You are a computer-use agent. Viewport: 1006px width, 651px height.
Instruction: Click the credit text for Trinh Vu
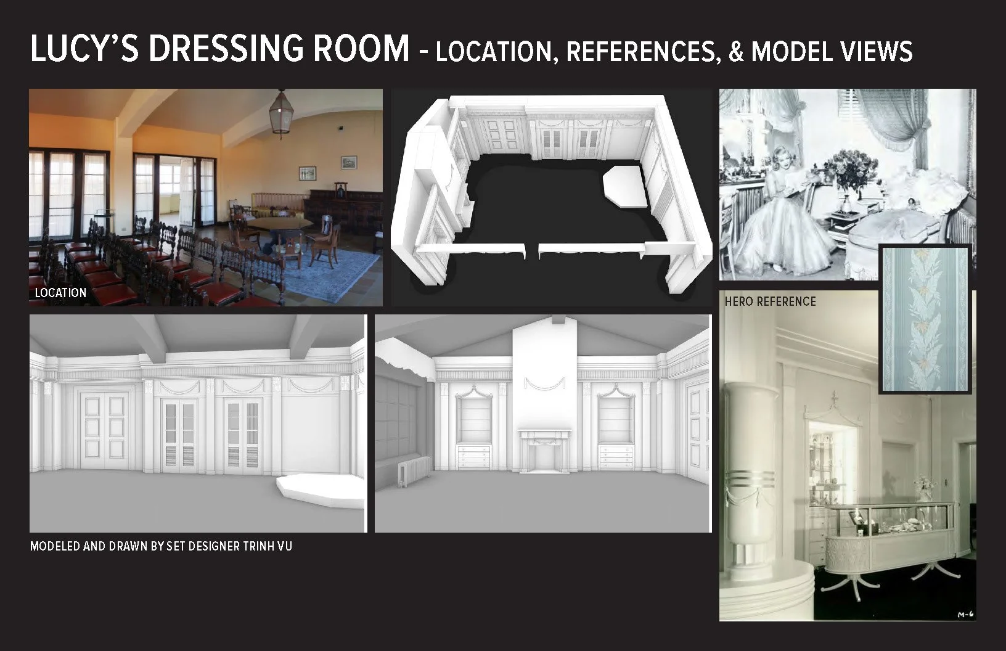pos(162,545)
